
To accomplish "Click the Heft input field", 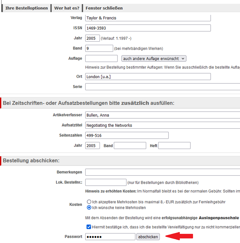I will click(174, 146).
